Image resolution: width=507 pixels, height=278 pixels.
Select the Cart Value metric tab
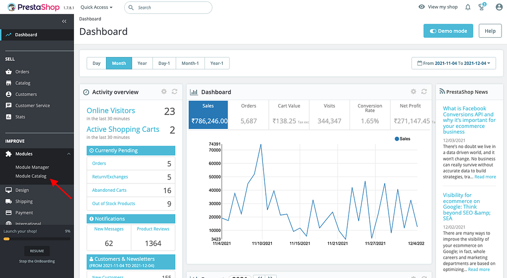[x=289, y=115]
